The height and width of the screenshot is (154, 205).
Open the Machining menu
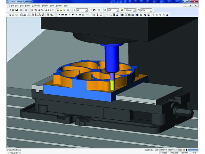[36, 6]
